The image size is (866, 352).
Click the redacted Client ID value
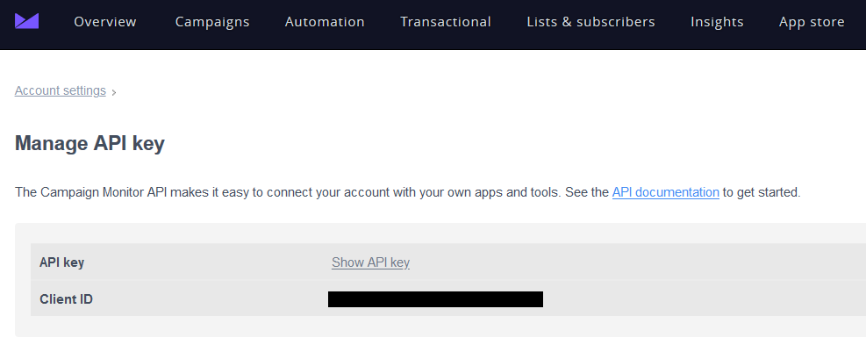point(435,299)
